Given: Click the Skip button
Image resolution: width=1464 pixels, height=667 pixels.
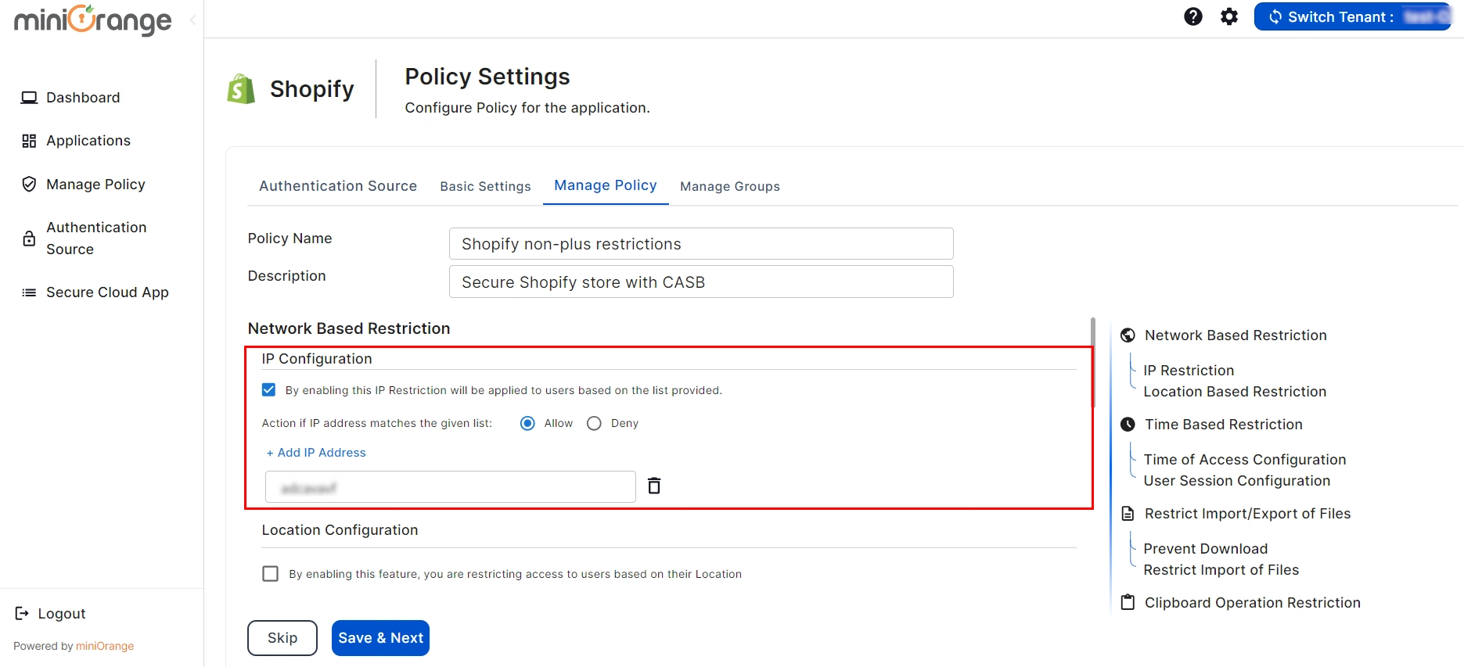Looking at the screenshot, I should tap(282, 638).
